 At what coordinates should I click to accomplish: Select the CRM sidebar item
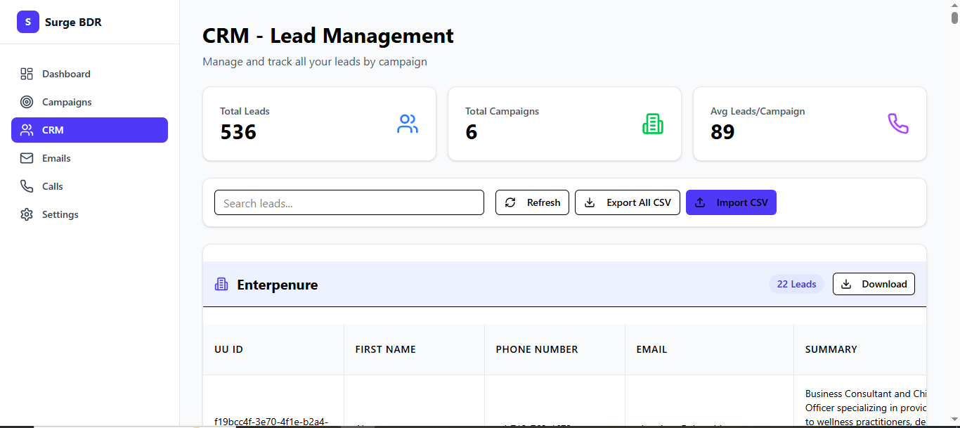click(89, 130)
